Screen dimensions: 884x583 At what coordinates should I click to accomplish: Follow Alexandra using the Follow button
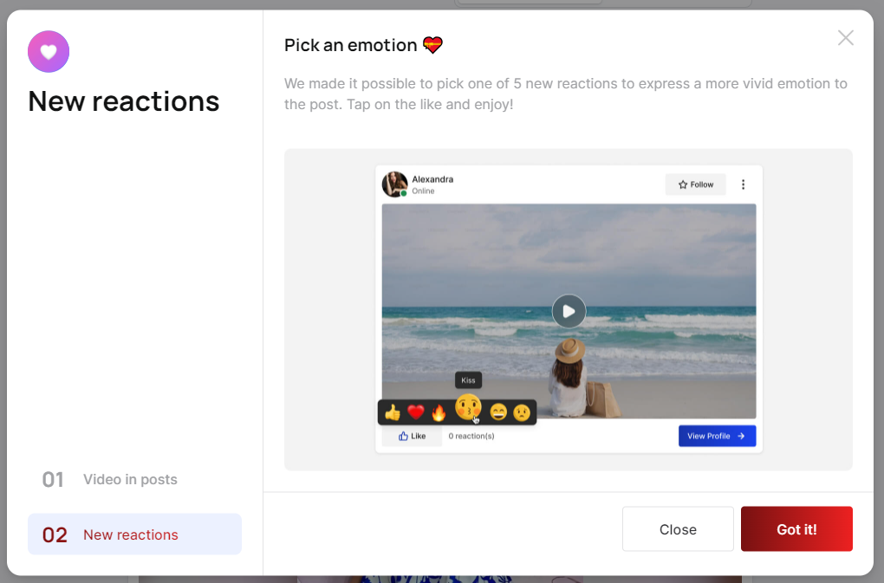click(x=696, y=185)
